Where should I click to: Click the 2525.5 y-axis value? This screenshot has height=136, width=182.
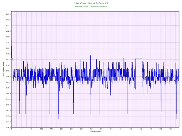[8, 88]
